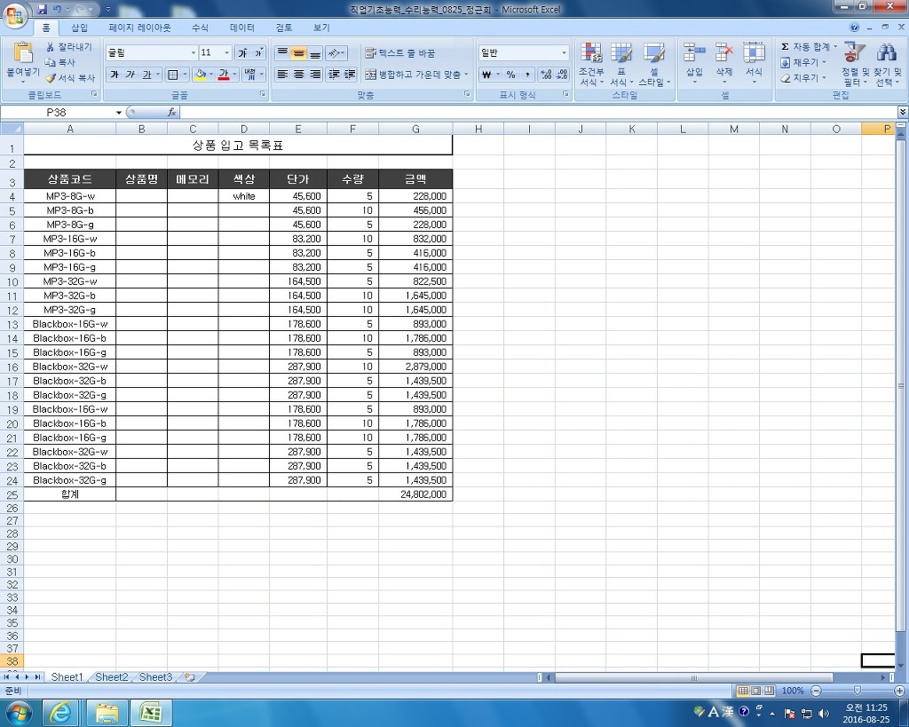The width and height of the screenshot is (909, 727).
Task: Apply currency won format
Action: pyautogui.click(x=486, y=75)
